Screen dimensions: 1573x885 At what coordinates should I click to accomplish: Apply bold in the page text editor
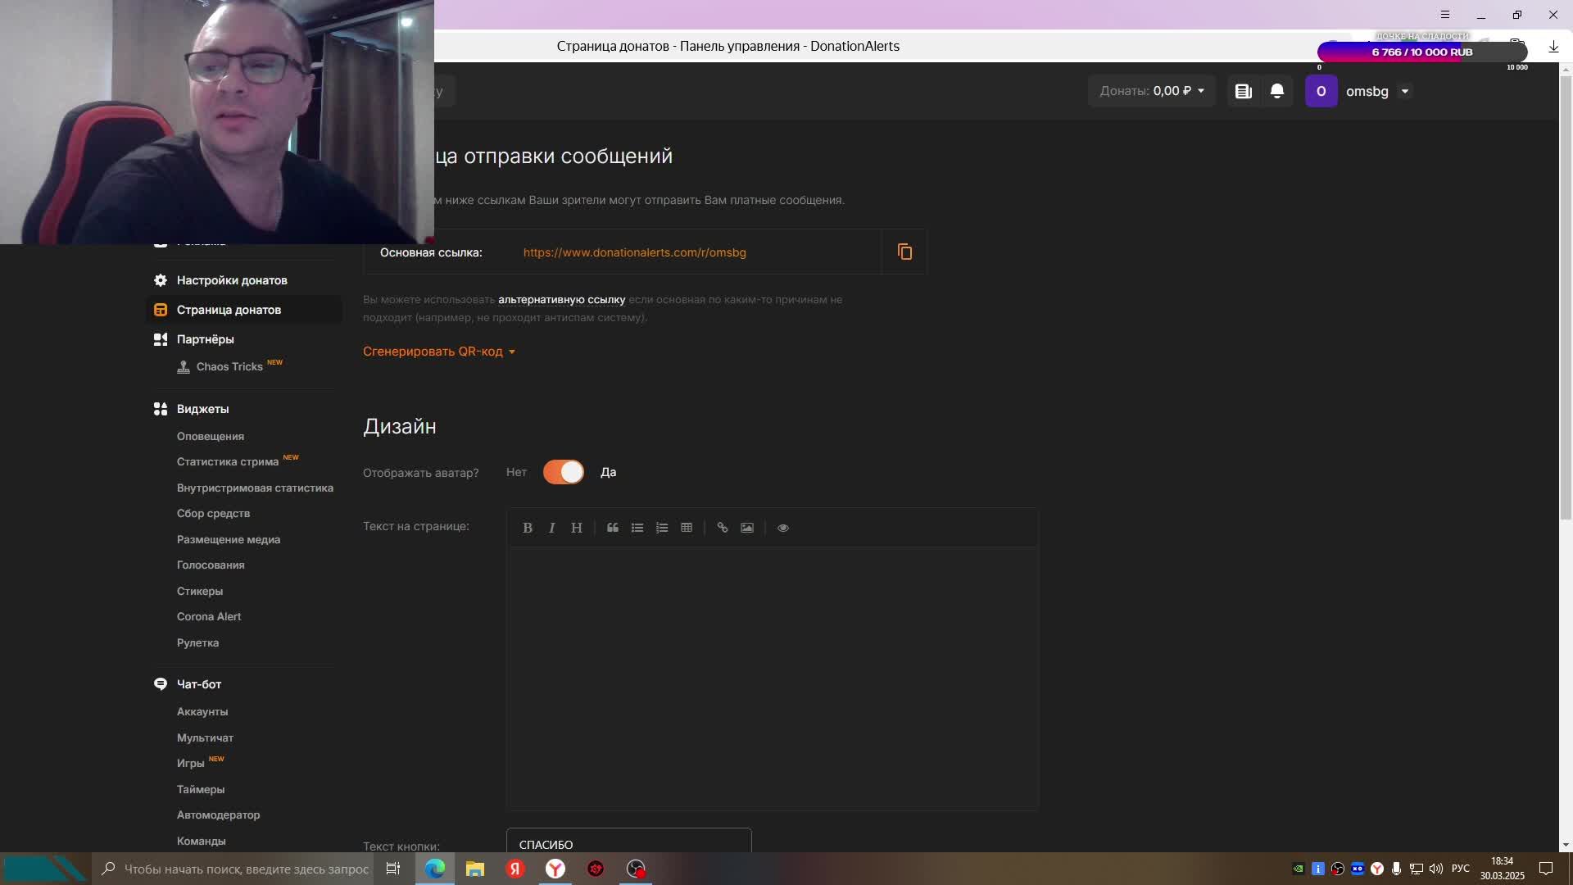[x=528, y=528]
